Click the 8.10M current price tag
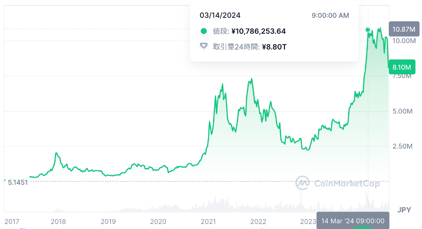The image size is (422, 229). point(401,67)
